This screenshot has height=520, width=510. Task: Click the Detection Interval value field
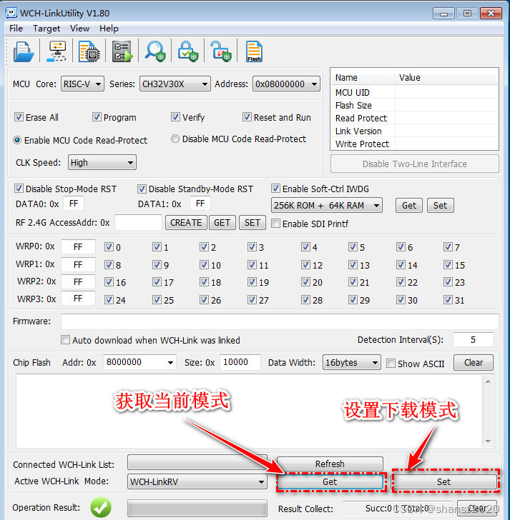[473, 339]
